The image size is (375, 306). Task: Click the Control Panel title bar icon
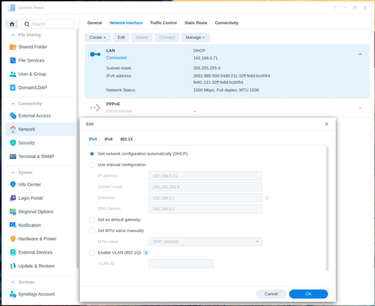[x=11, y=8]
